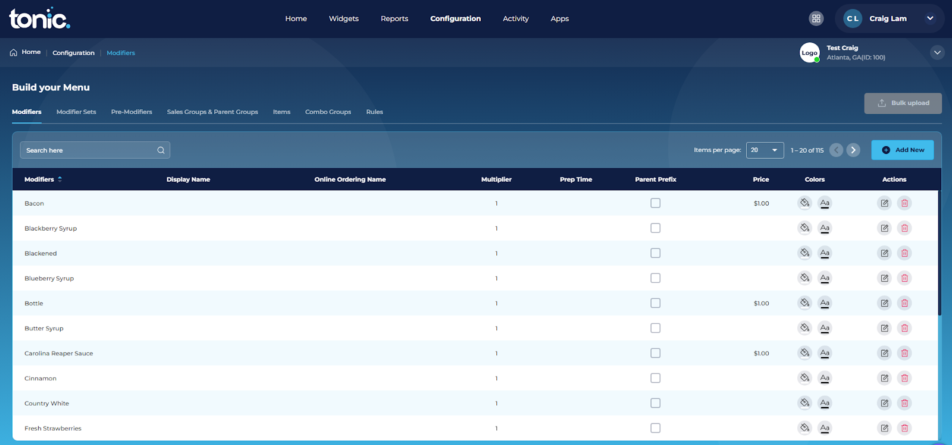Go to next page of modifiers
Screen dimensions: 952x445
[853, 150]
